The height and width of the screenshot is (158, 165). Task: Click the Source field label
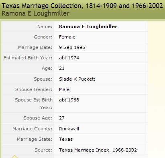click(43, 150)
